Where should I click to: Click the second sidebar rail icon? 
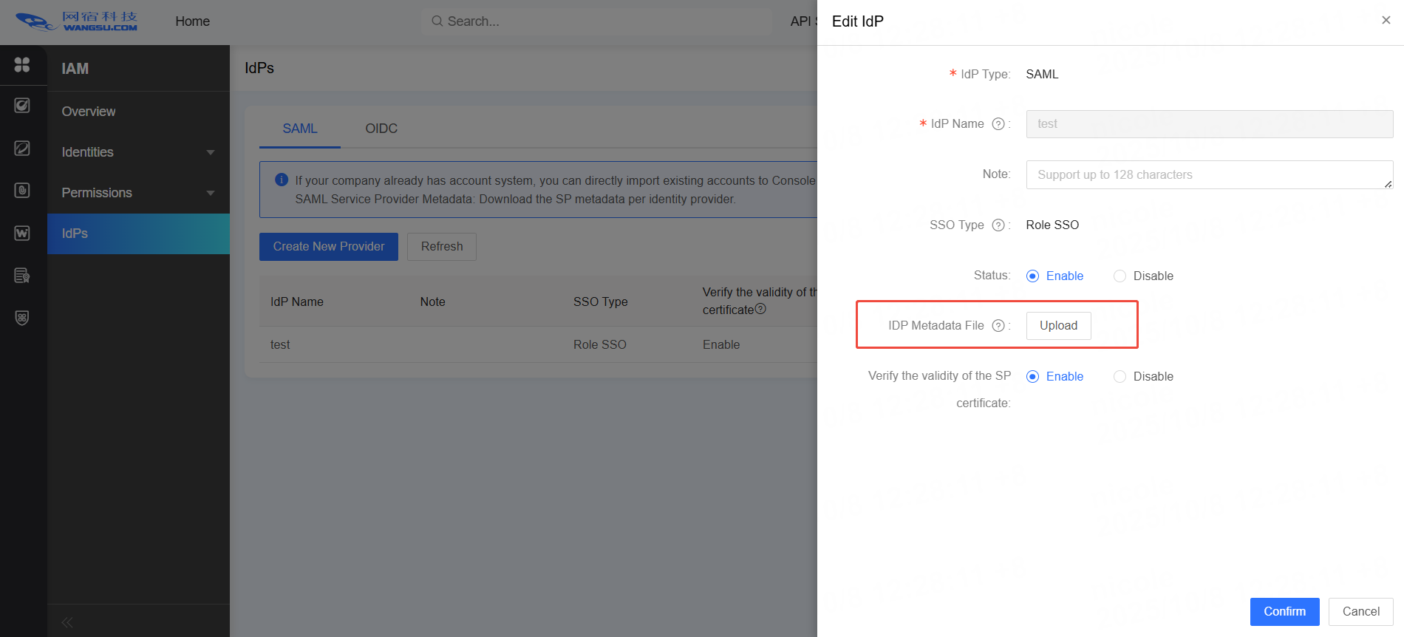[22, 106]
